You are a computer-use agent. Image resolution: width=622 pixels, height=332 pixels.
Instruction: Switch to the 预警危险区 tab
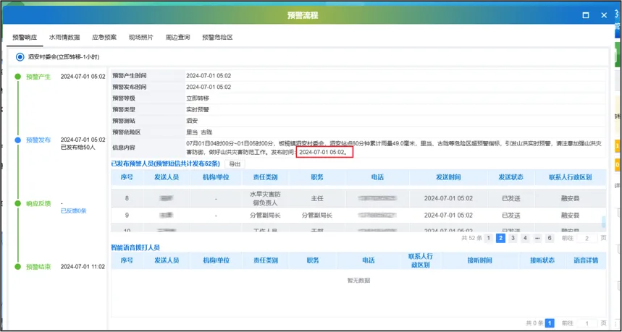(x=217, y=37)
